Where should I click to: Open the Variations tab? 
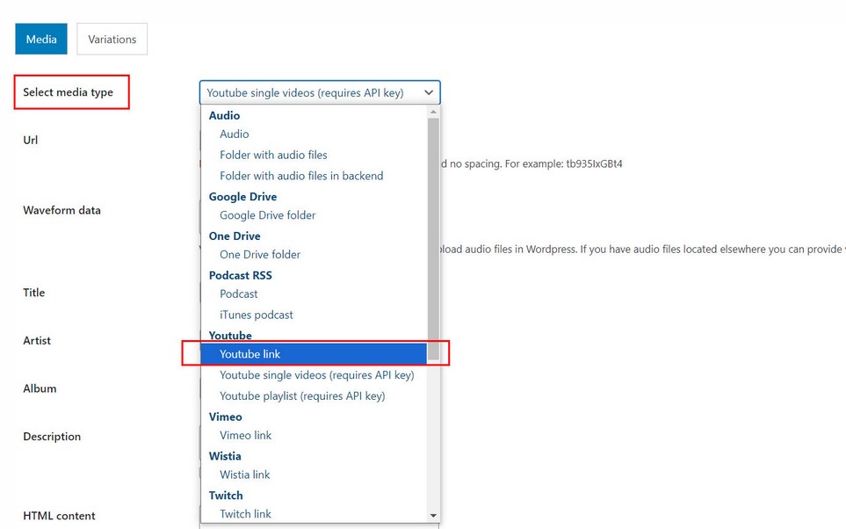point(112,39)
